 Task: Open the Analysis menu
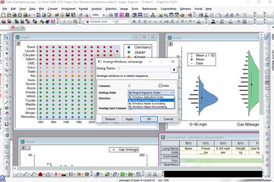pyautogui.click(x=96, y=9)
